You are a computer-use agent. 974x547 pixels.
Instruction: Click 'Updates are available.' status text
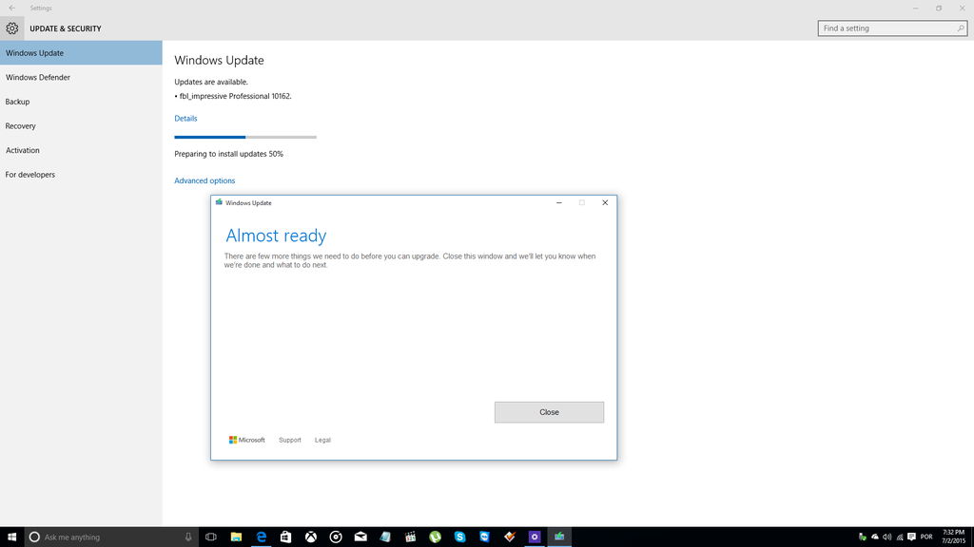[x=211, y=82]
